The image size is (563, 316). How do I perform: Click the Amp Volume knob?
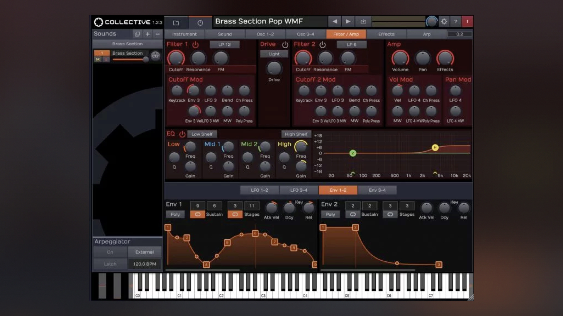point(400,58)
